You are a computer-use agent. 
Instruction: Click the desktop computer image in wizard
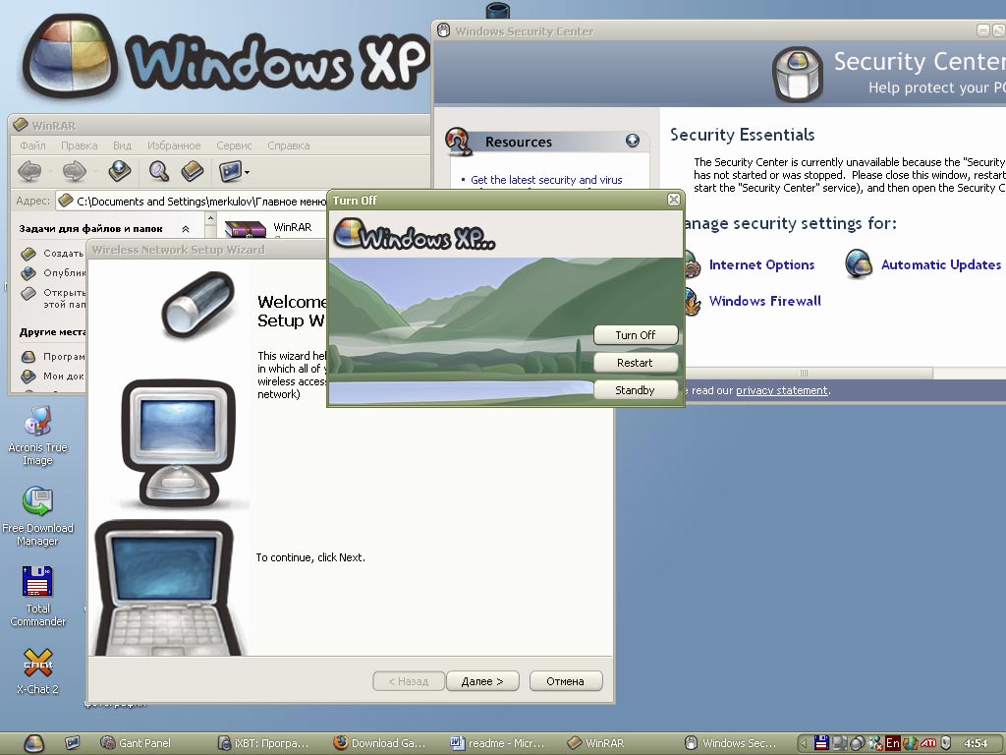(179, 443)
